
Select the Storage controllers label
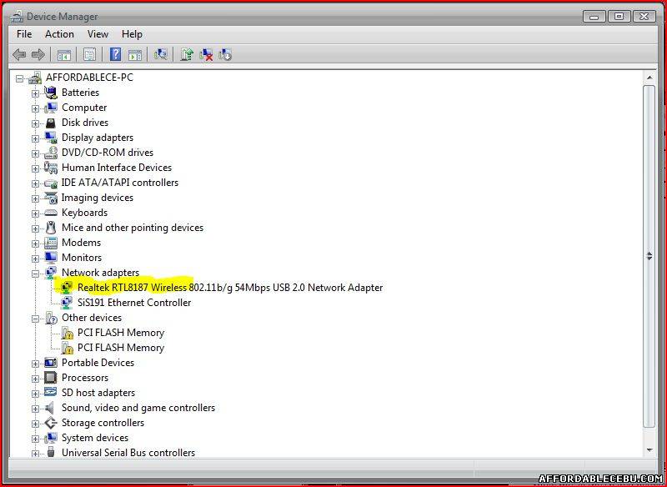[103, 423]
